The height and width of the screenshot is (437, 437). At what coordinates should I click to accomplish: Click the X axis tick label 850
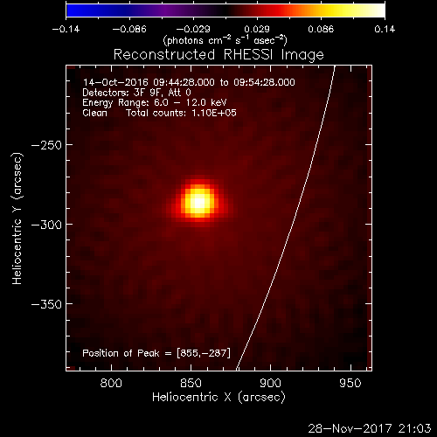pyautogui.click(x=191, y=383)
